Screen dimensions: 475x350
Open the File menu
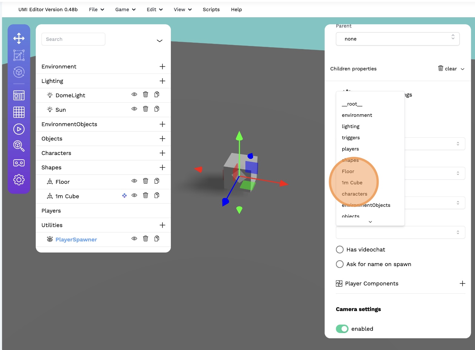tap(96, 10)
